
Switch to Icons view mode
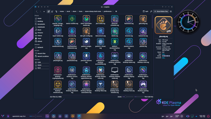click(49, 12)
